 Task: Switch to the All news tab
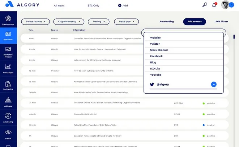59,5
